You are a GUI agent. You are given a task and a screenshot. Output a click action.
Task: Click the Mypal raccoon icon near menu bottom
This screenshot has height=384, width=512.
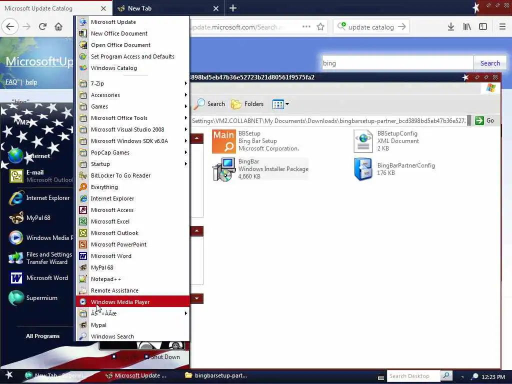click(x=83, y=325)
